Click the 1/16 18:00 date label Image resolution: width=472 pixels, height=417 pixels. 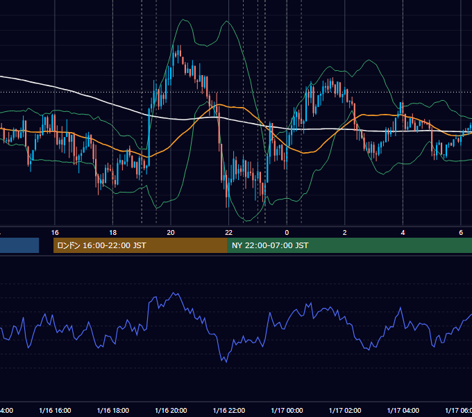pos(113,410)
